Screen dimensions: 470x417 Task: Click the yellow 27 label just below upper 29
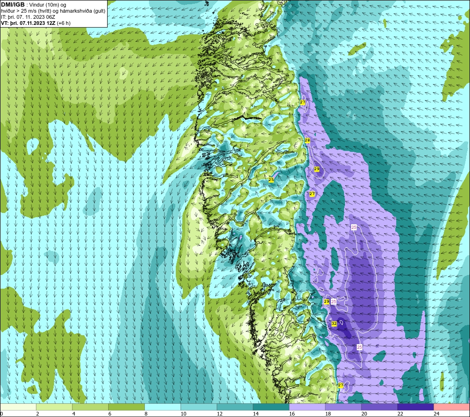312,194
